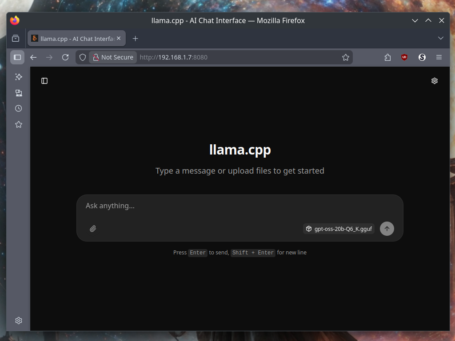Select the llama.cpp AI Chat Interface tab
The width and height of the screenshot is (455, 341).
pos(72,38)
